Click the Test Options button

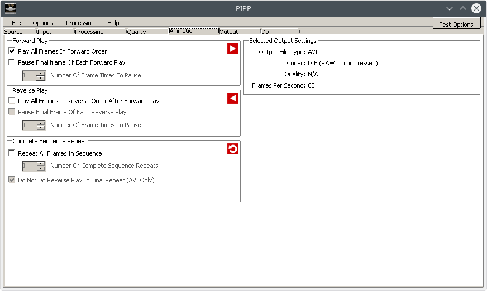tap(456, 24)
